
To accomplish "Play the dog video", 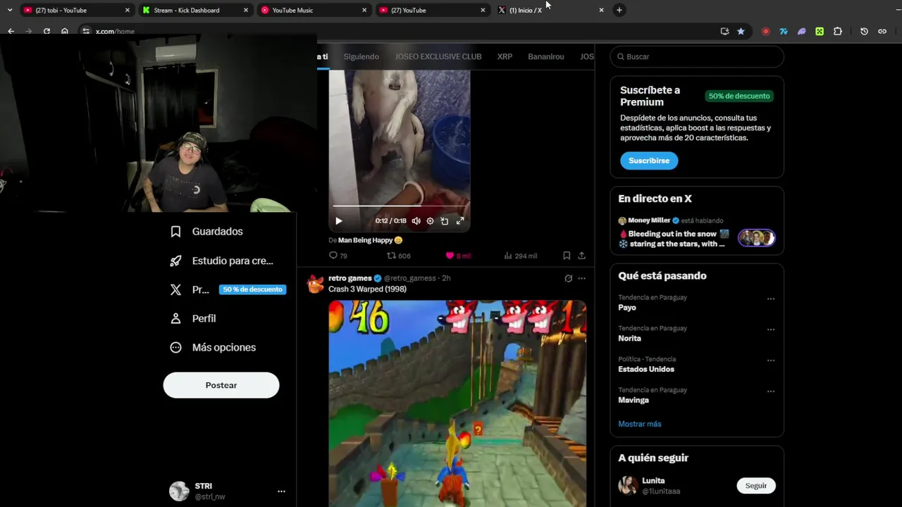I will click(338, 221).
